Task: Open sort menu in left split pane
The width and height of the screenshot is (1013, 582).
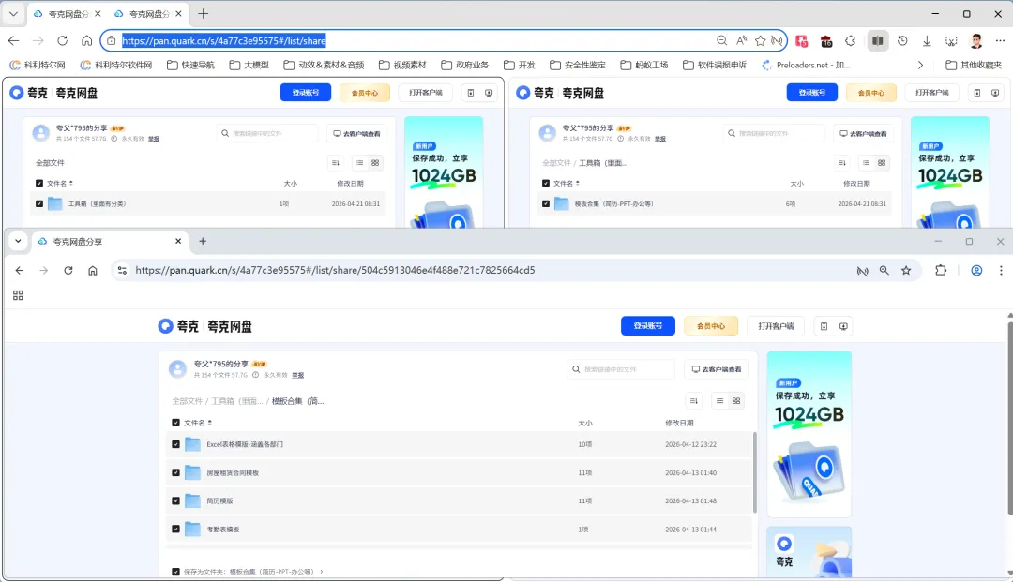Action: [335, 162]
